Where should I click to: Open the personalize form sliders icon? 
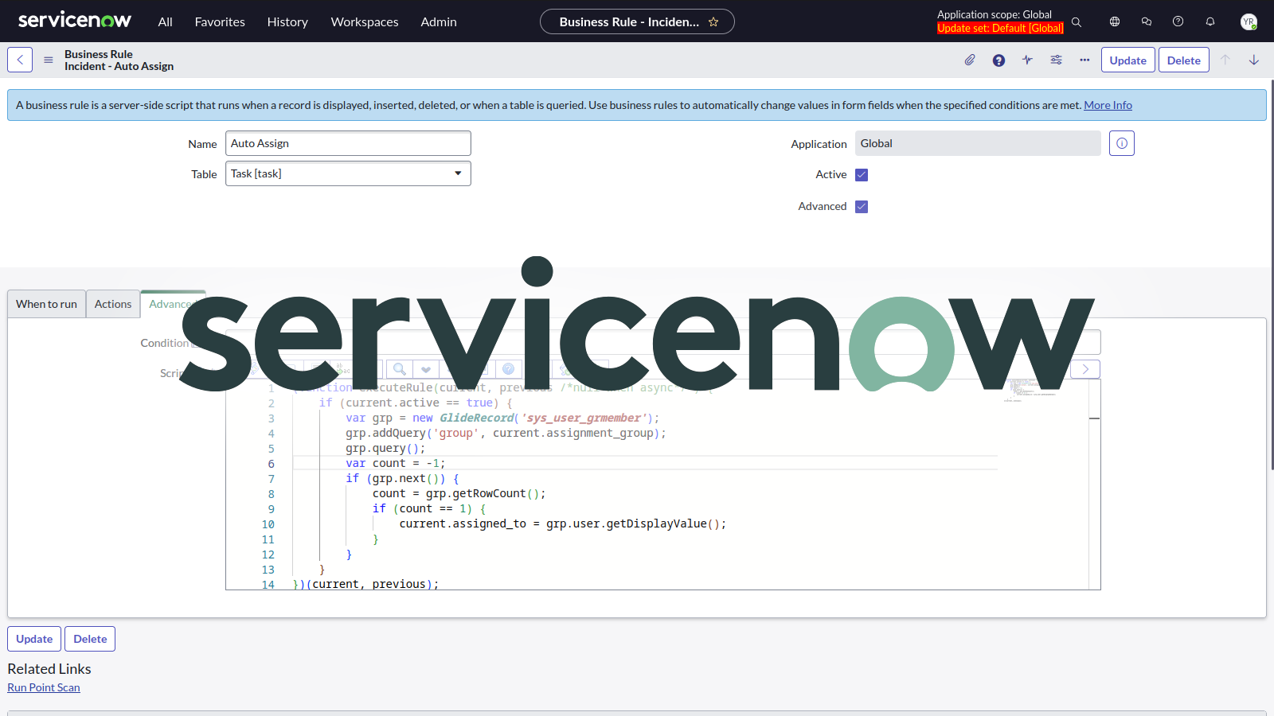coord(1056,60)
